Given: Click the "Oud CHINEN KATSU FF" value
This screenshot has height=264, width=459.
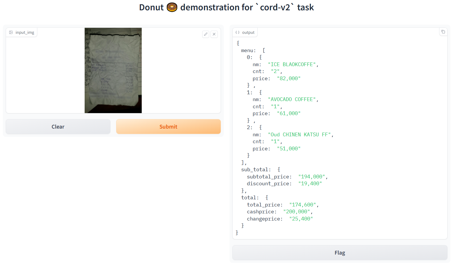Looking at the screenshot, I should 299,135.
